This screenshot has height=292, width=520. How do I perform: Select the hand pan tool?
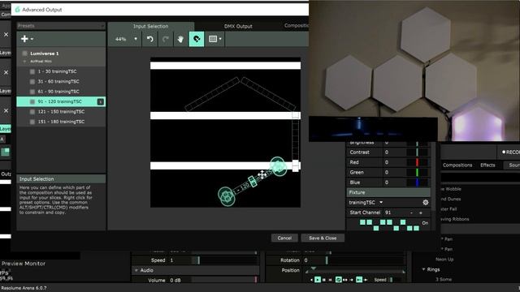(180, 39)
